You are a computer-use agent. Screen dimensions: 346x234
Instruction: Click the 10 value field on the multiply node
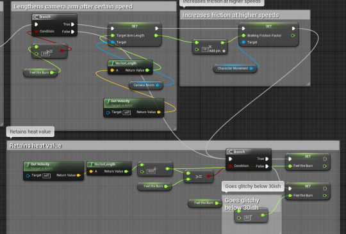pyautogui.click(x=205, y=49)
